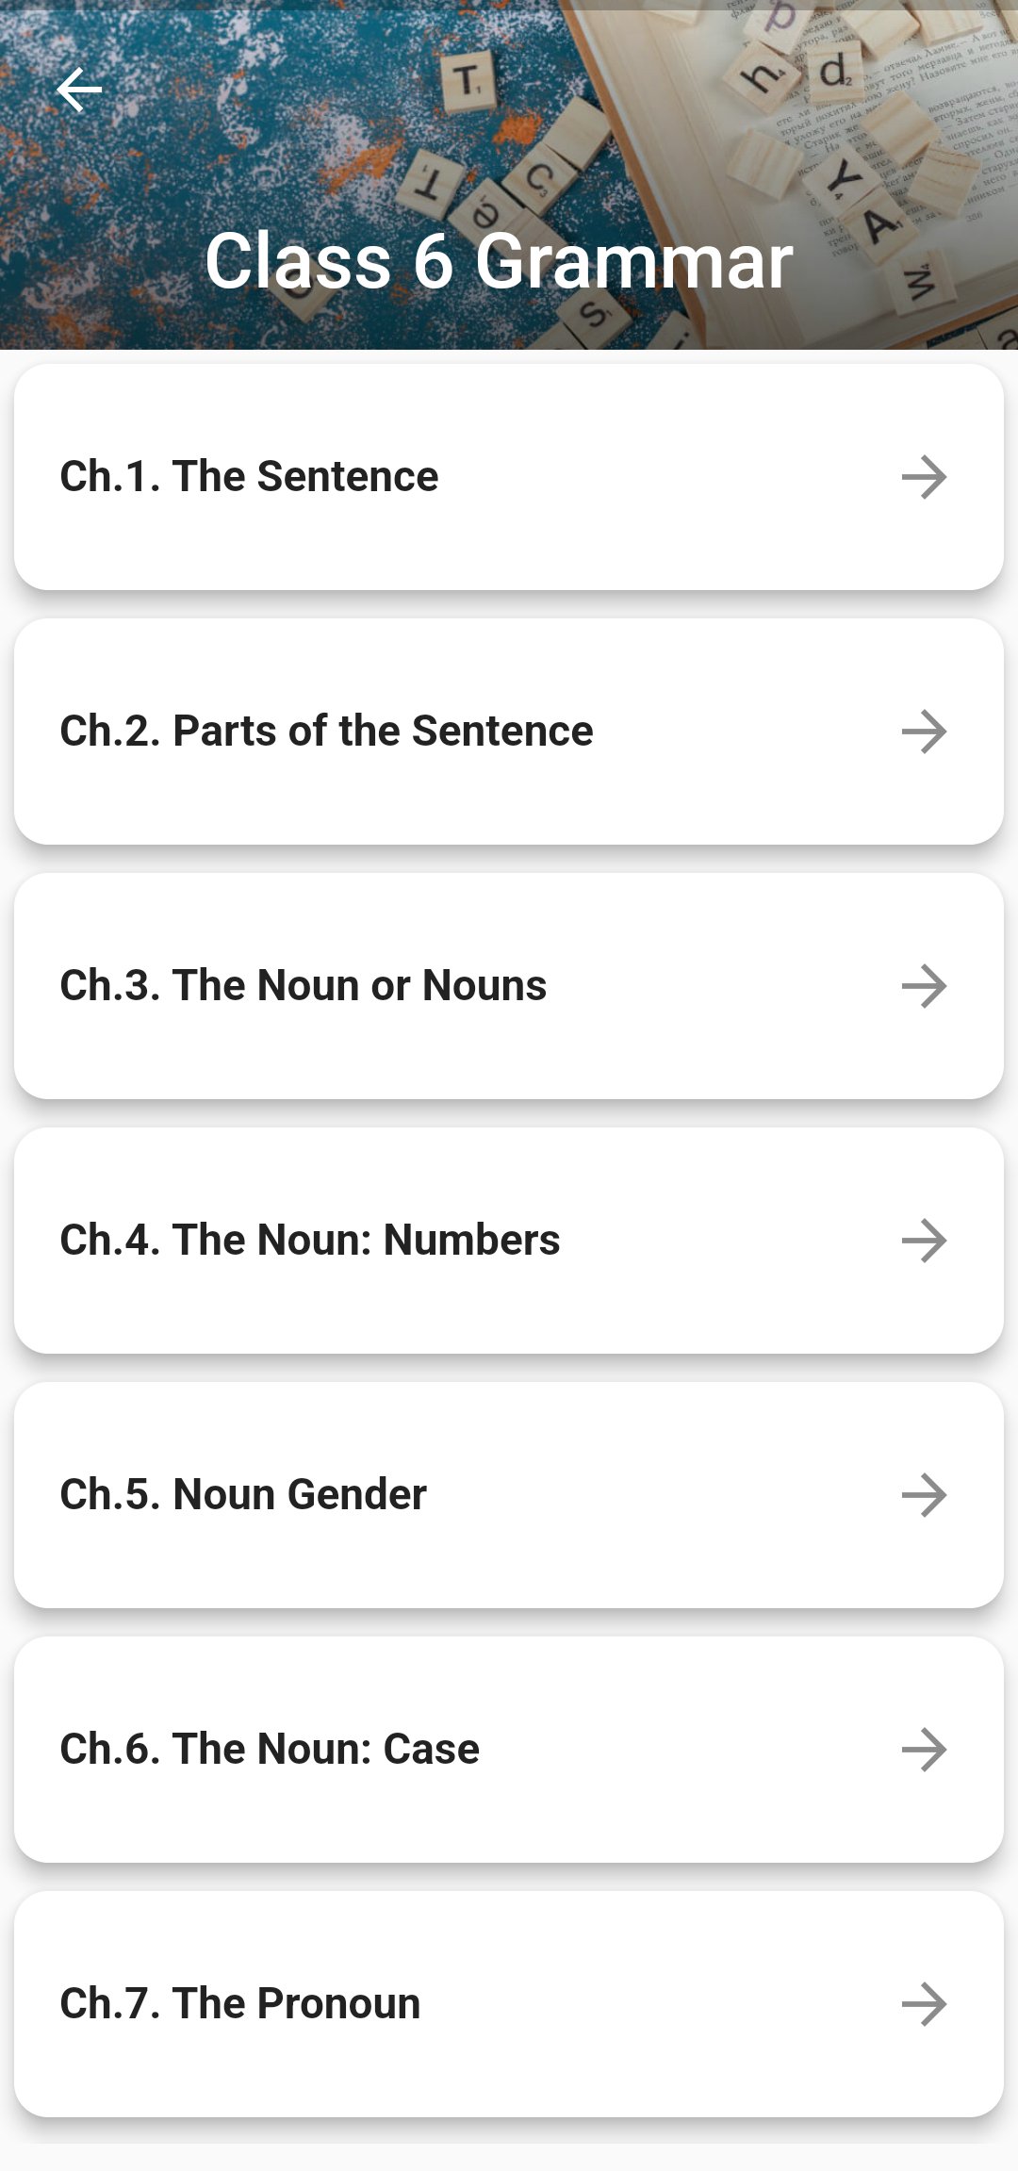This screenshot has width=1018, height=2171.
Task: Click the letter C tile in header photo
Action: 538,179
